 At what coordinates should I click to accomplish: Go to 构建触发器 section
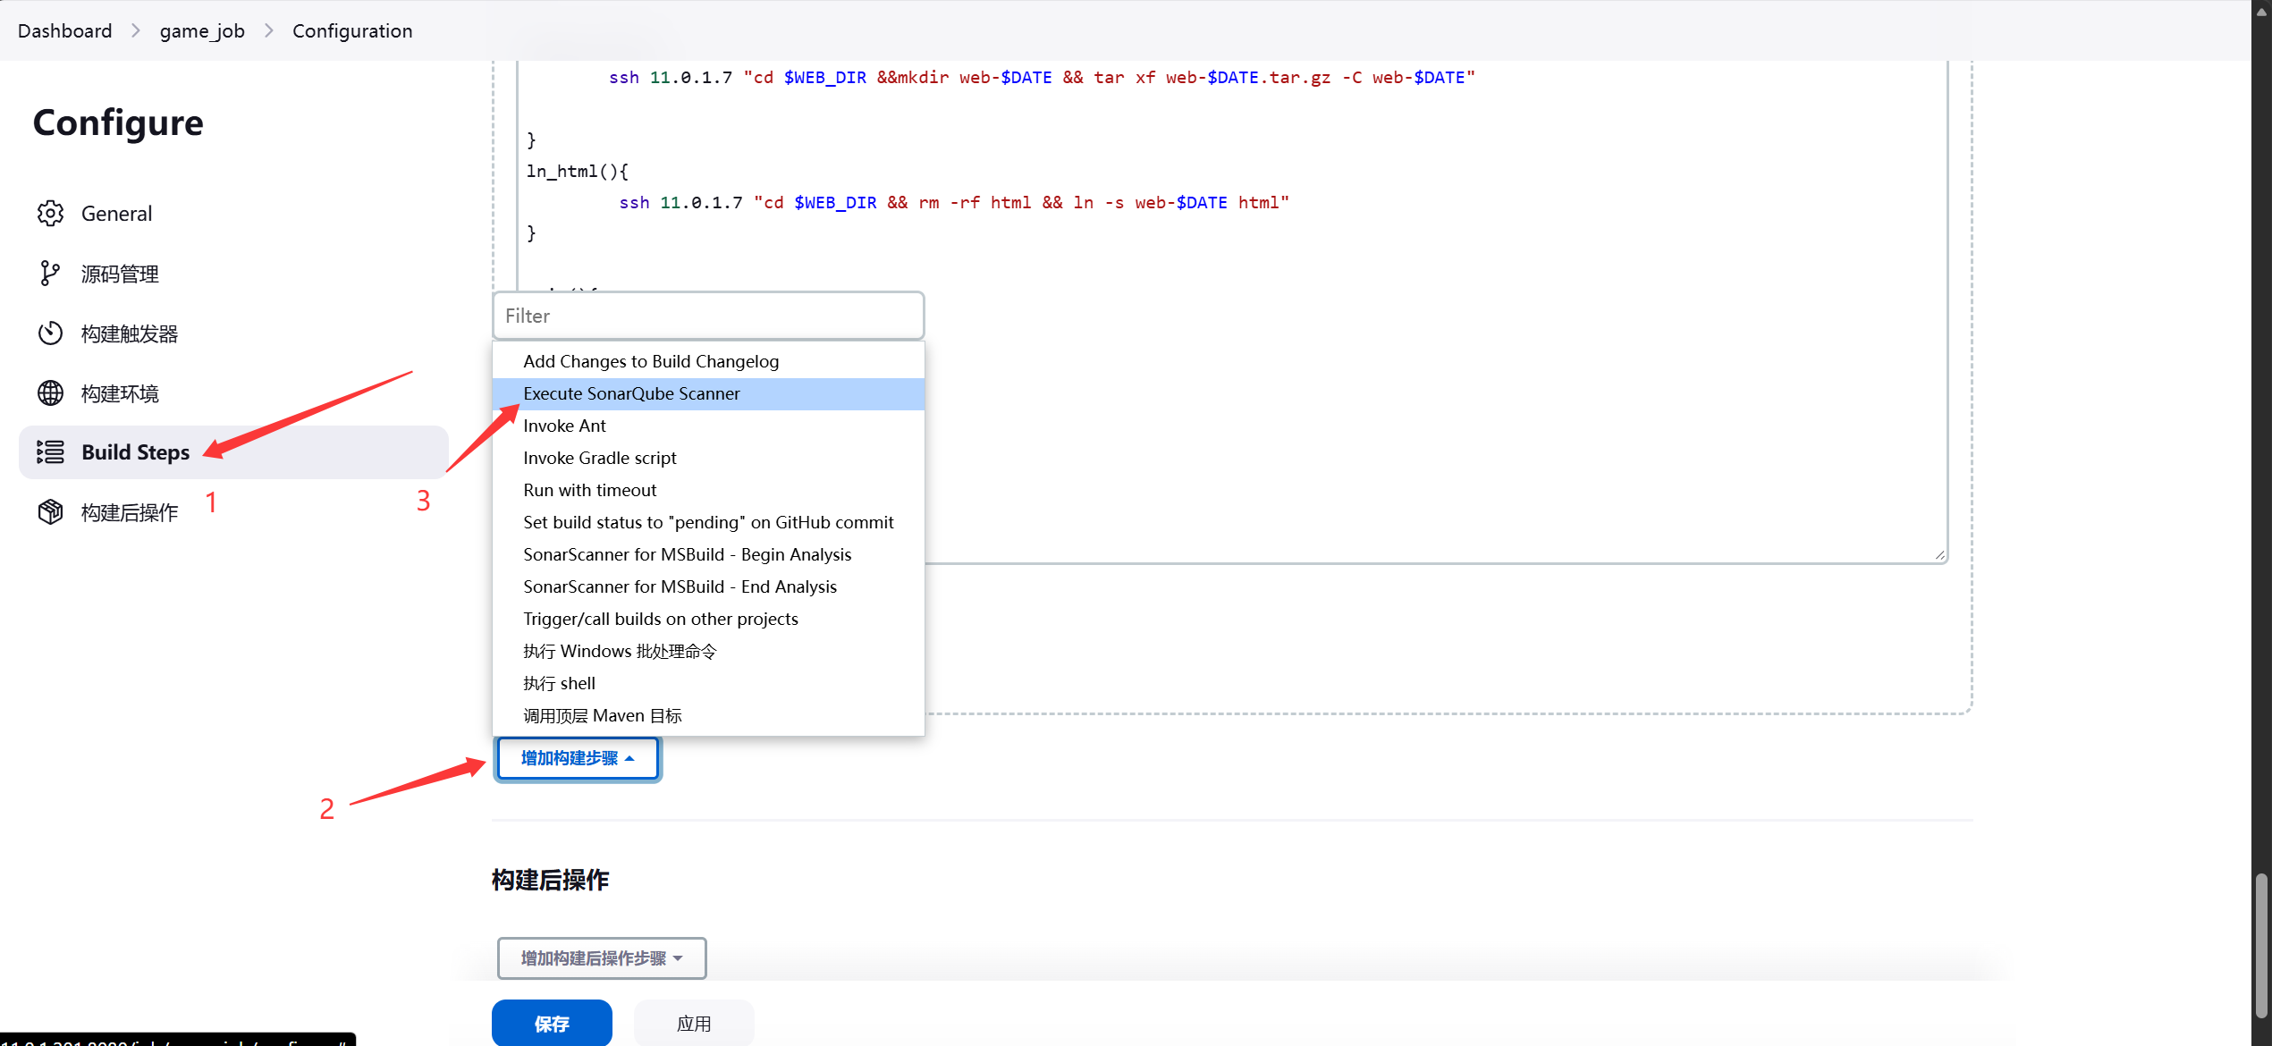[130, 333]
